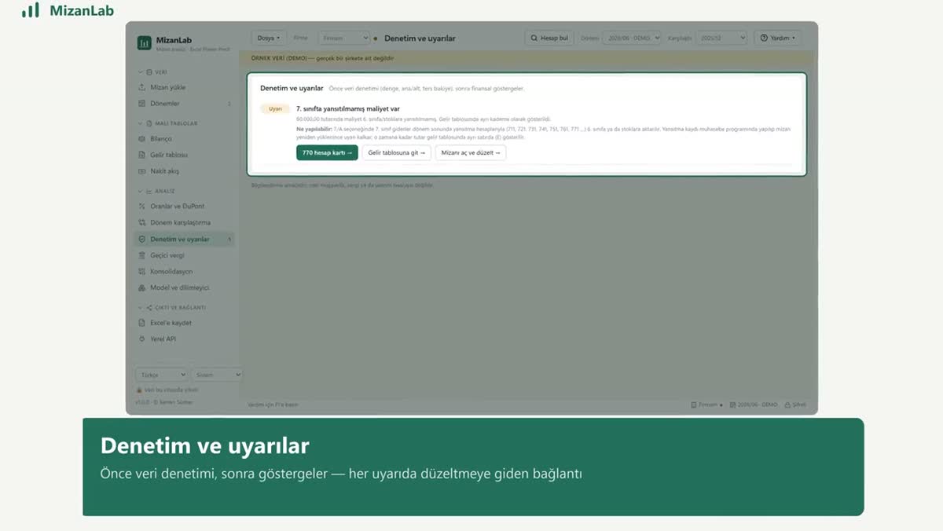Click the Denetim ve uyarılar panel title
The width and height of the screenshot is (943, 531).
coord(292,88)
